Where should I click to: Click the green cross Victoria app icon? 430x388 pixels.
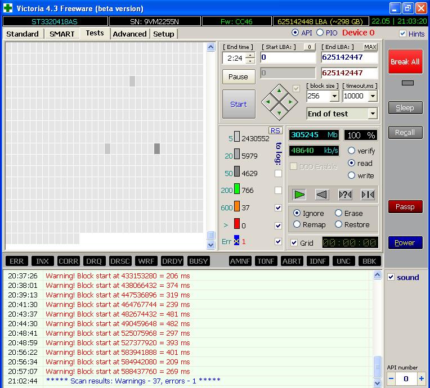(8, 8)
